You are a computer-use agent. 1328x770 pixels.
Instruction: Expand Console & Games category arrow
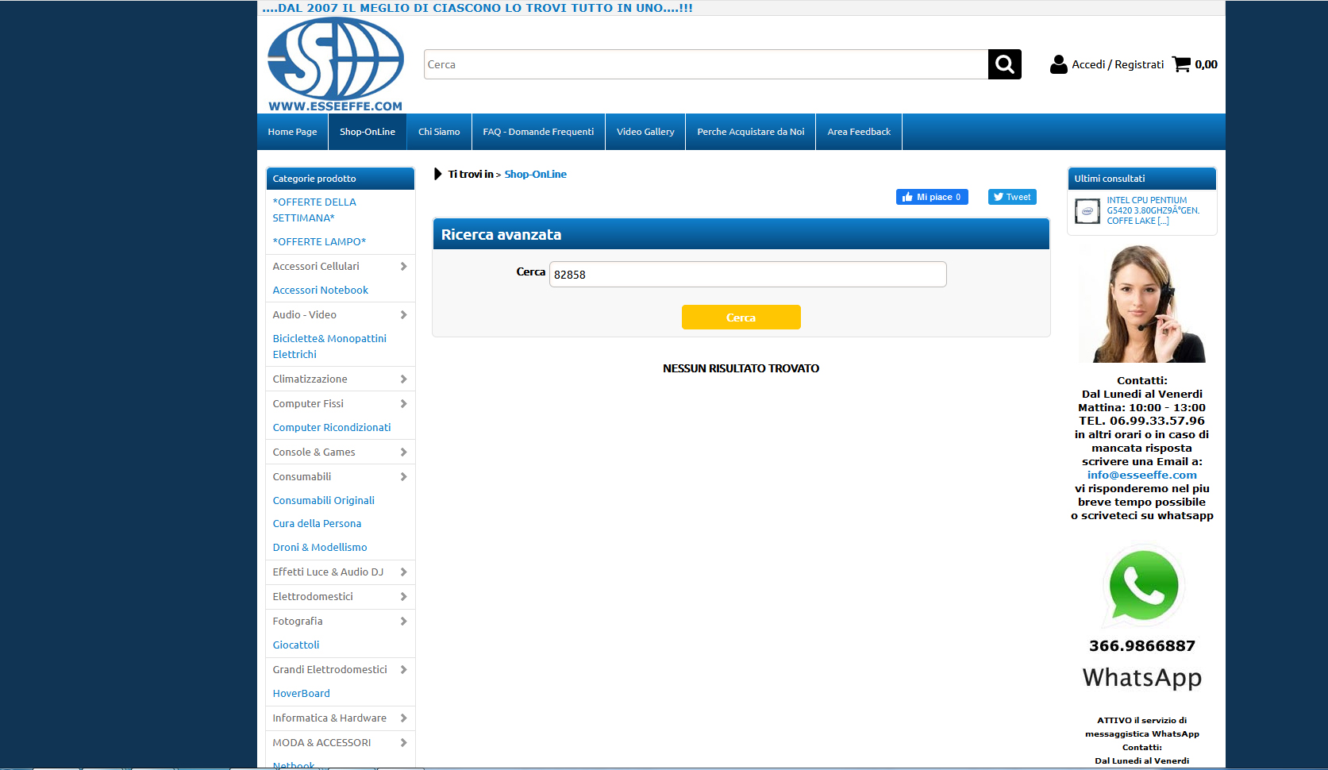pos(403,452)
